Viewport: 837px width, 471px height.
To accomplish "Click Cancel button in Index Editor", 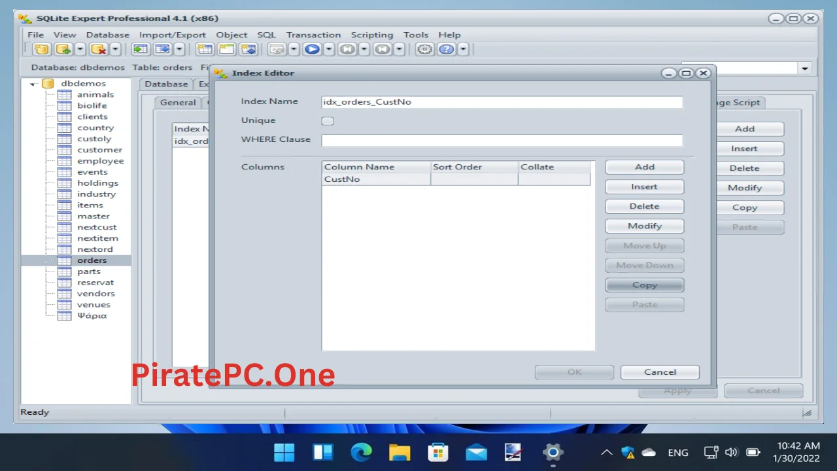I will (x=660, y=372).
